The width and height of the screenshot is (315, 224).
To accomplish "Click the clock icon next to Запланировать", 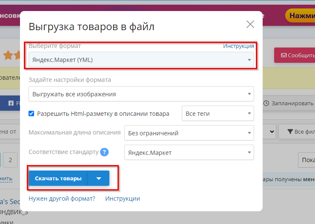I will 266,103.
